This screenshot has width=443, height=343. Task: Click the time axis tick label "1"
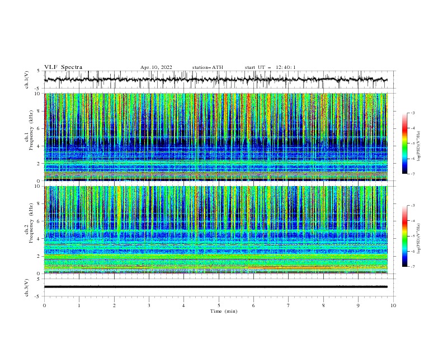[79, 305]
